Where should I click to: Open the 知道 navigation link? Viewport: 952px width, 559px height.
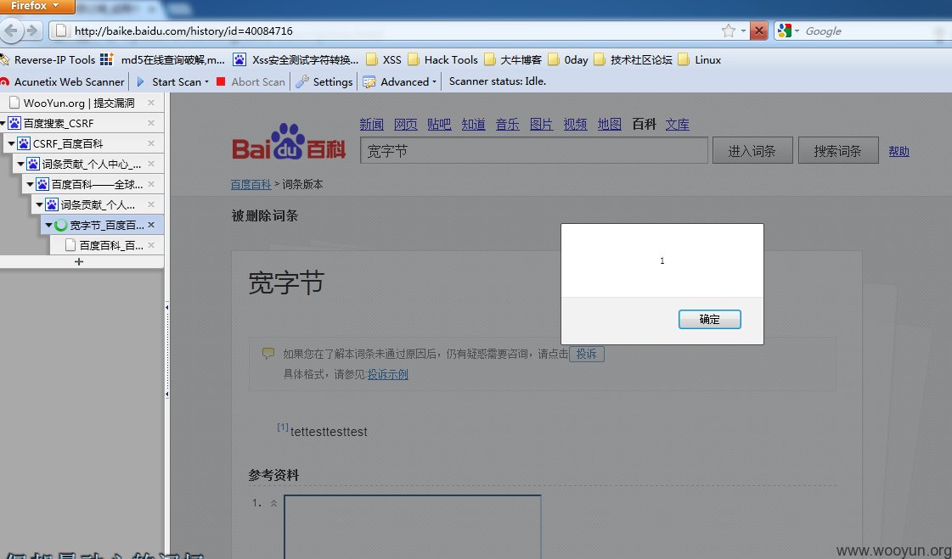pos(473,125)
